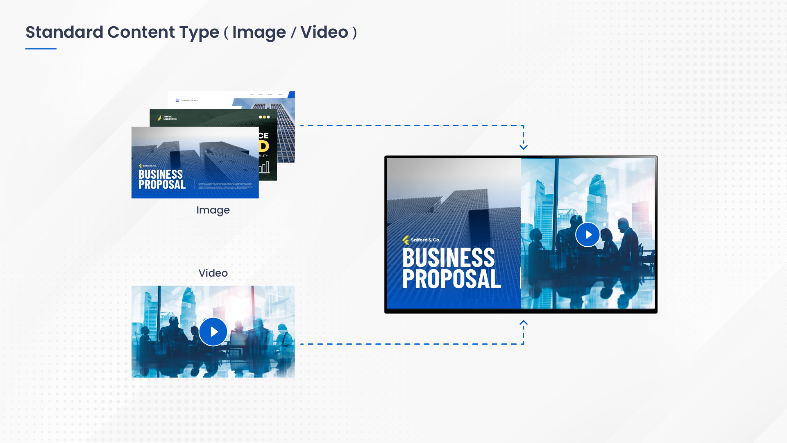Click the Thynk Unlimited feather logo
This screenshot has width=787, height=443.
[x=159, y=118]
